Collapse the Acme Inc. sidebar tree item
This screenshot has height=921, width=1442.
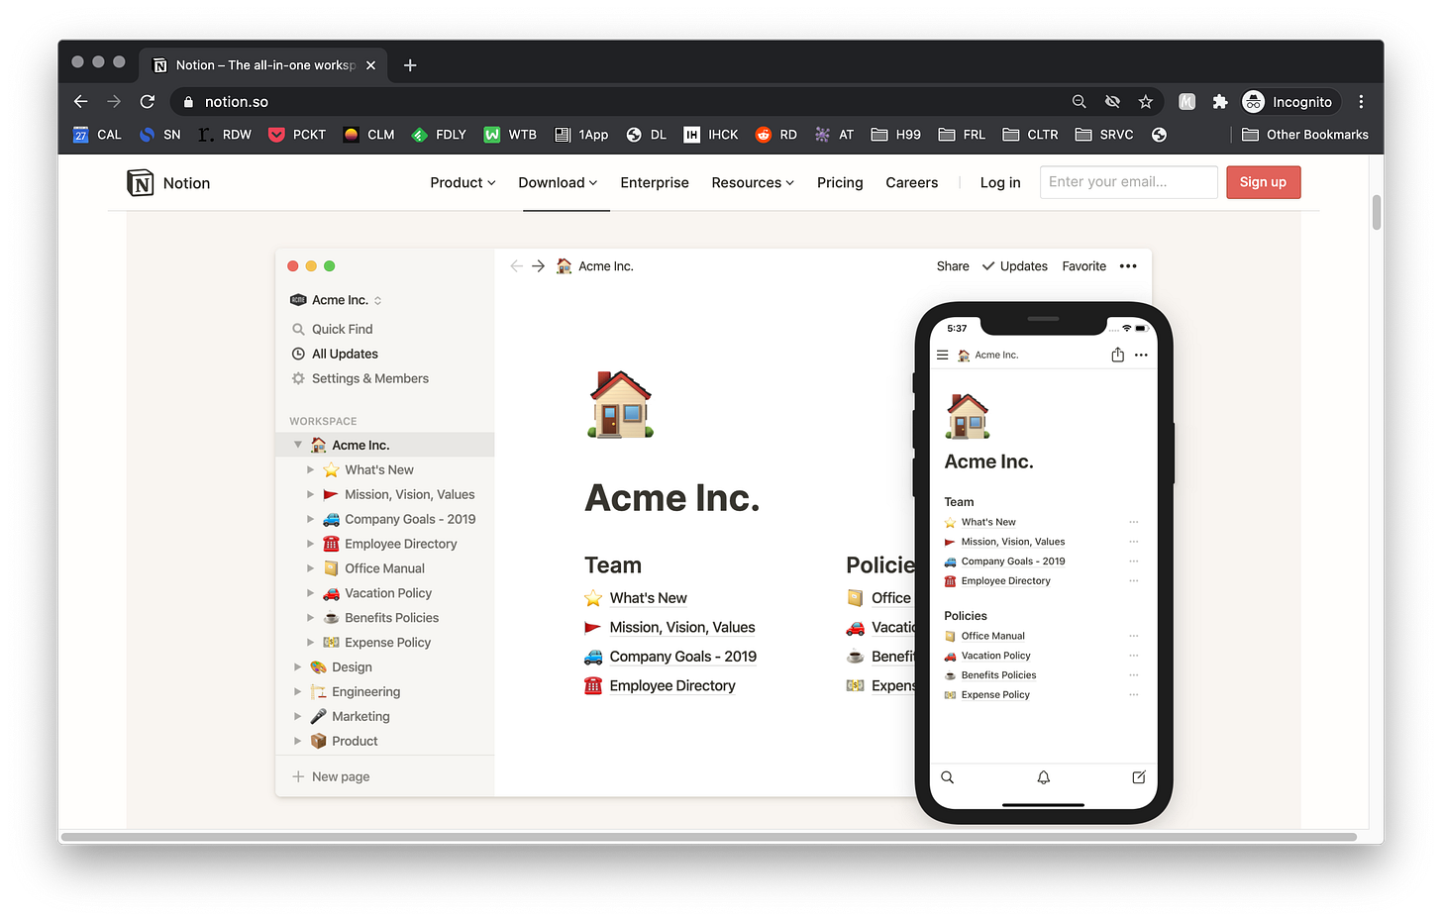pos(298,445)
